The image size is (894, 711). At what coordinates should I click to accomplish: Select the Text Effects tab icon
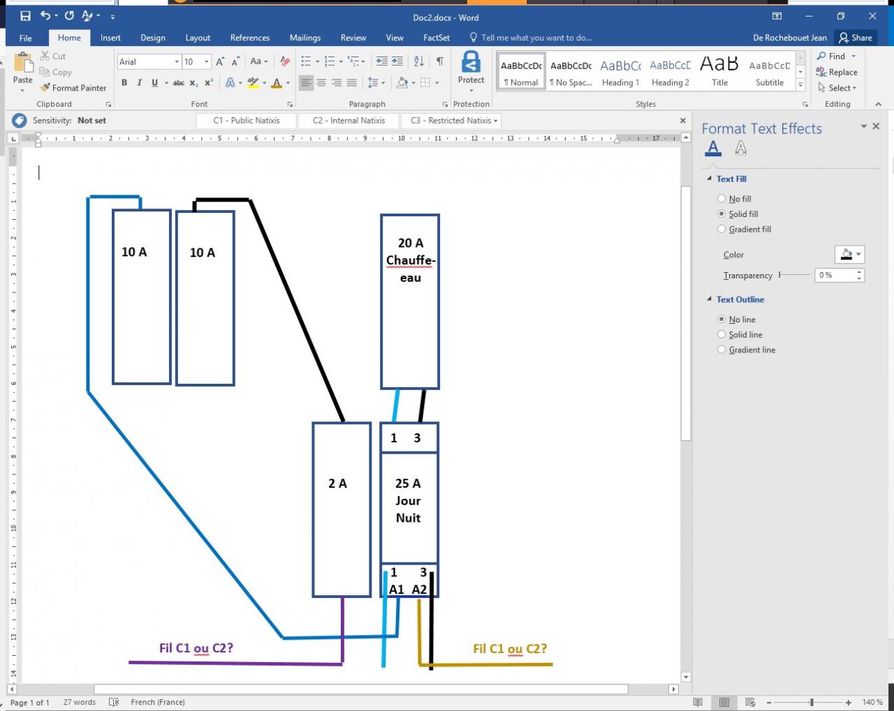740,148
